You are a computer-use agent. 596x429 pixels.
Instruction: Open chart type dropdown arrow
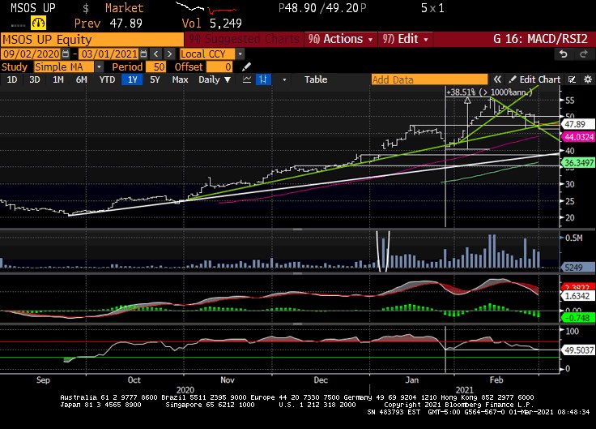pyautogui.click(x=284, y=80)
